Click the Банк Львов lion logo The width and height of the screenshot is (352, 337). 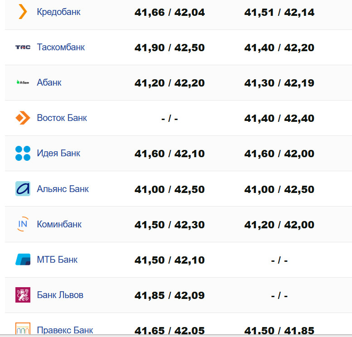(23, 295)
